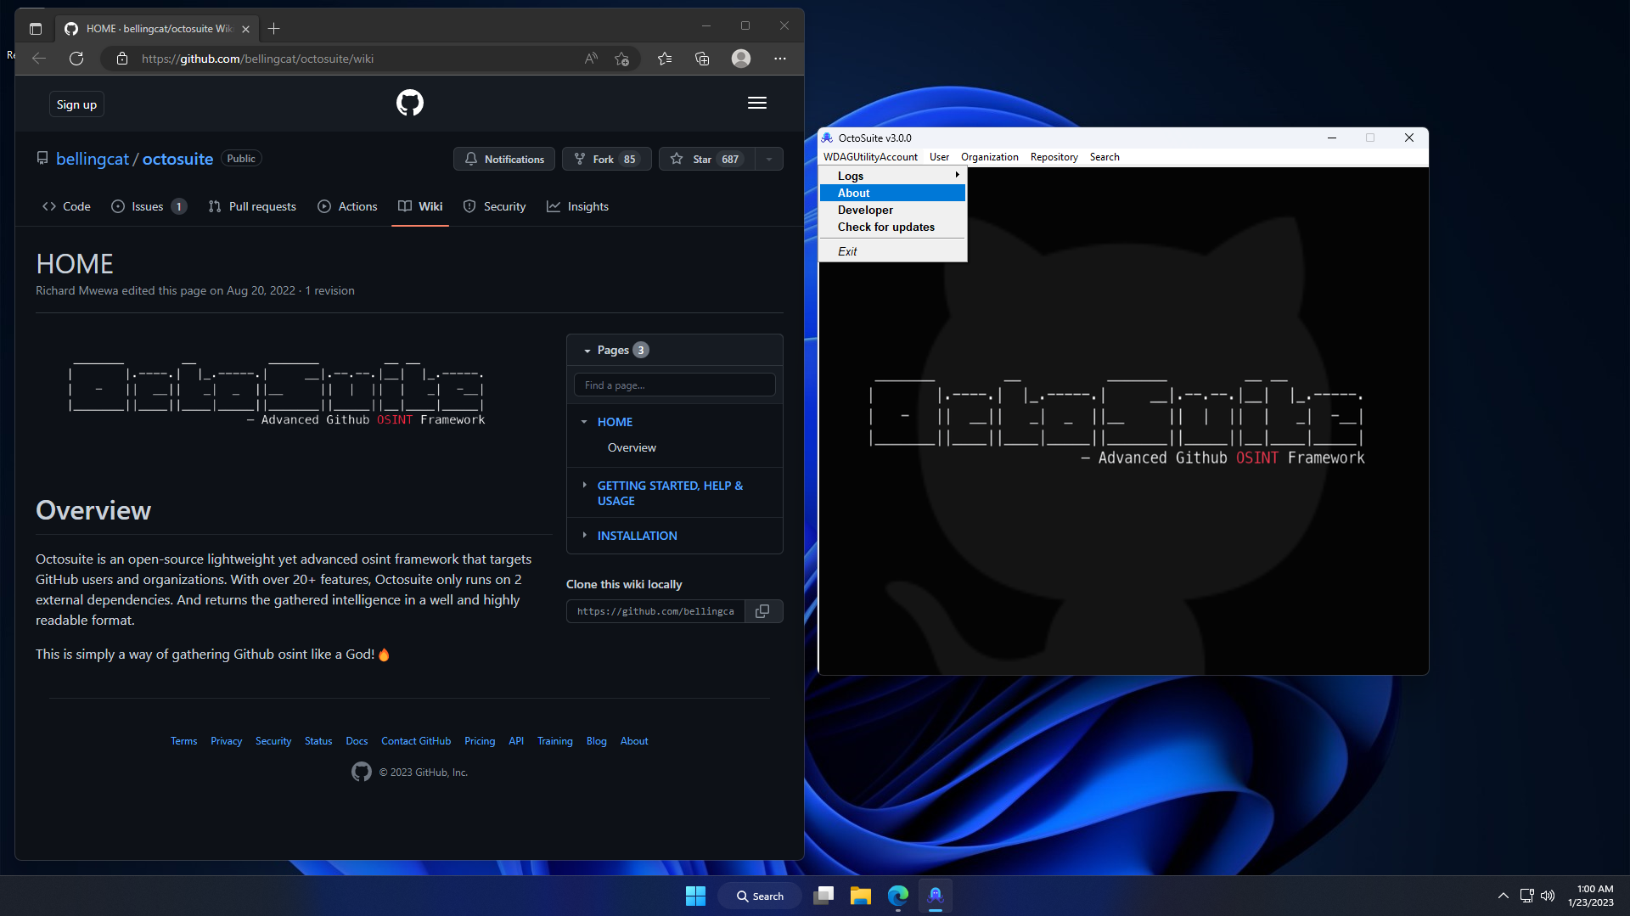
Task: Open the Search menu in OctoSuite
Action: point(1104,157)
